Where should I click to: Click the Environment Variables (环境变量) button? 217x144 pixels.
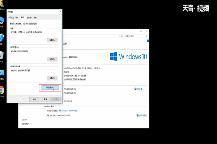pyautogui.click(x=50, y=87)
